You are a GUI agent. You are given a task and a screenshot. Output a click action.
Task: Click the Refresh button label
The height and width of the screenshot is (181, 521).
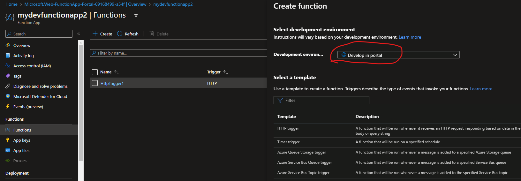(132, 34)
